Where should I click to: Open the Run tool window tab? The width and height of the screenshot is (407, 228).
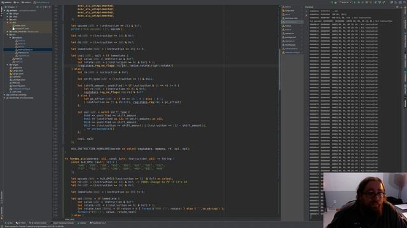pos(10,223)
